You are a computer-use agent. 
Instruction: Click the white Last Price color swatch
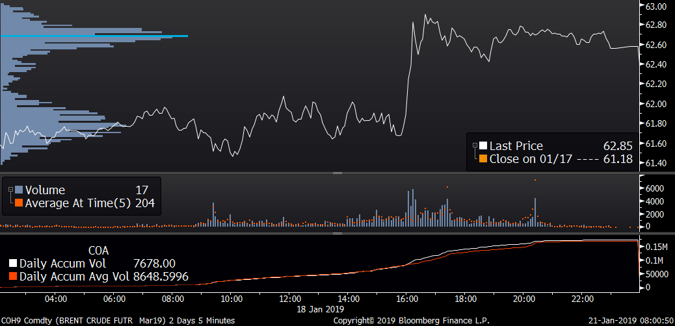click(x=483, y=146)
